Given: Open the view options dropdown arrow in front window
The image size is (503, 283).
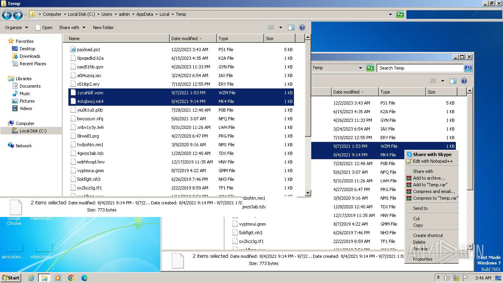Looking at the screenshot, I should click(x=281, y=28).
